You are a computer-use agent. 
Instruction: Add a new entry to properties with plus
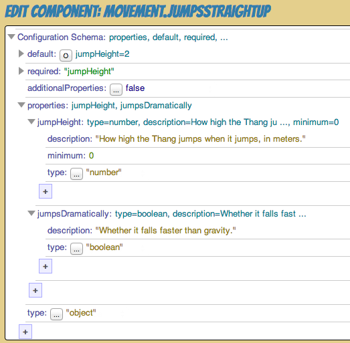point(35,290)
